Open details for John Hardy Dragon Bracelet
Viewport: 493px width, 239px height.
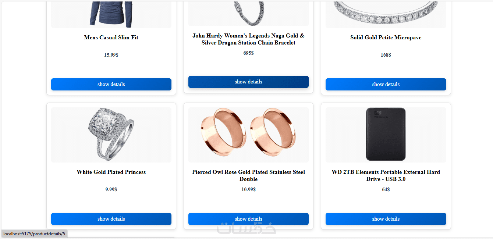tap(248, 82)
